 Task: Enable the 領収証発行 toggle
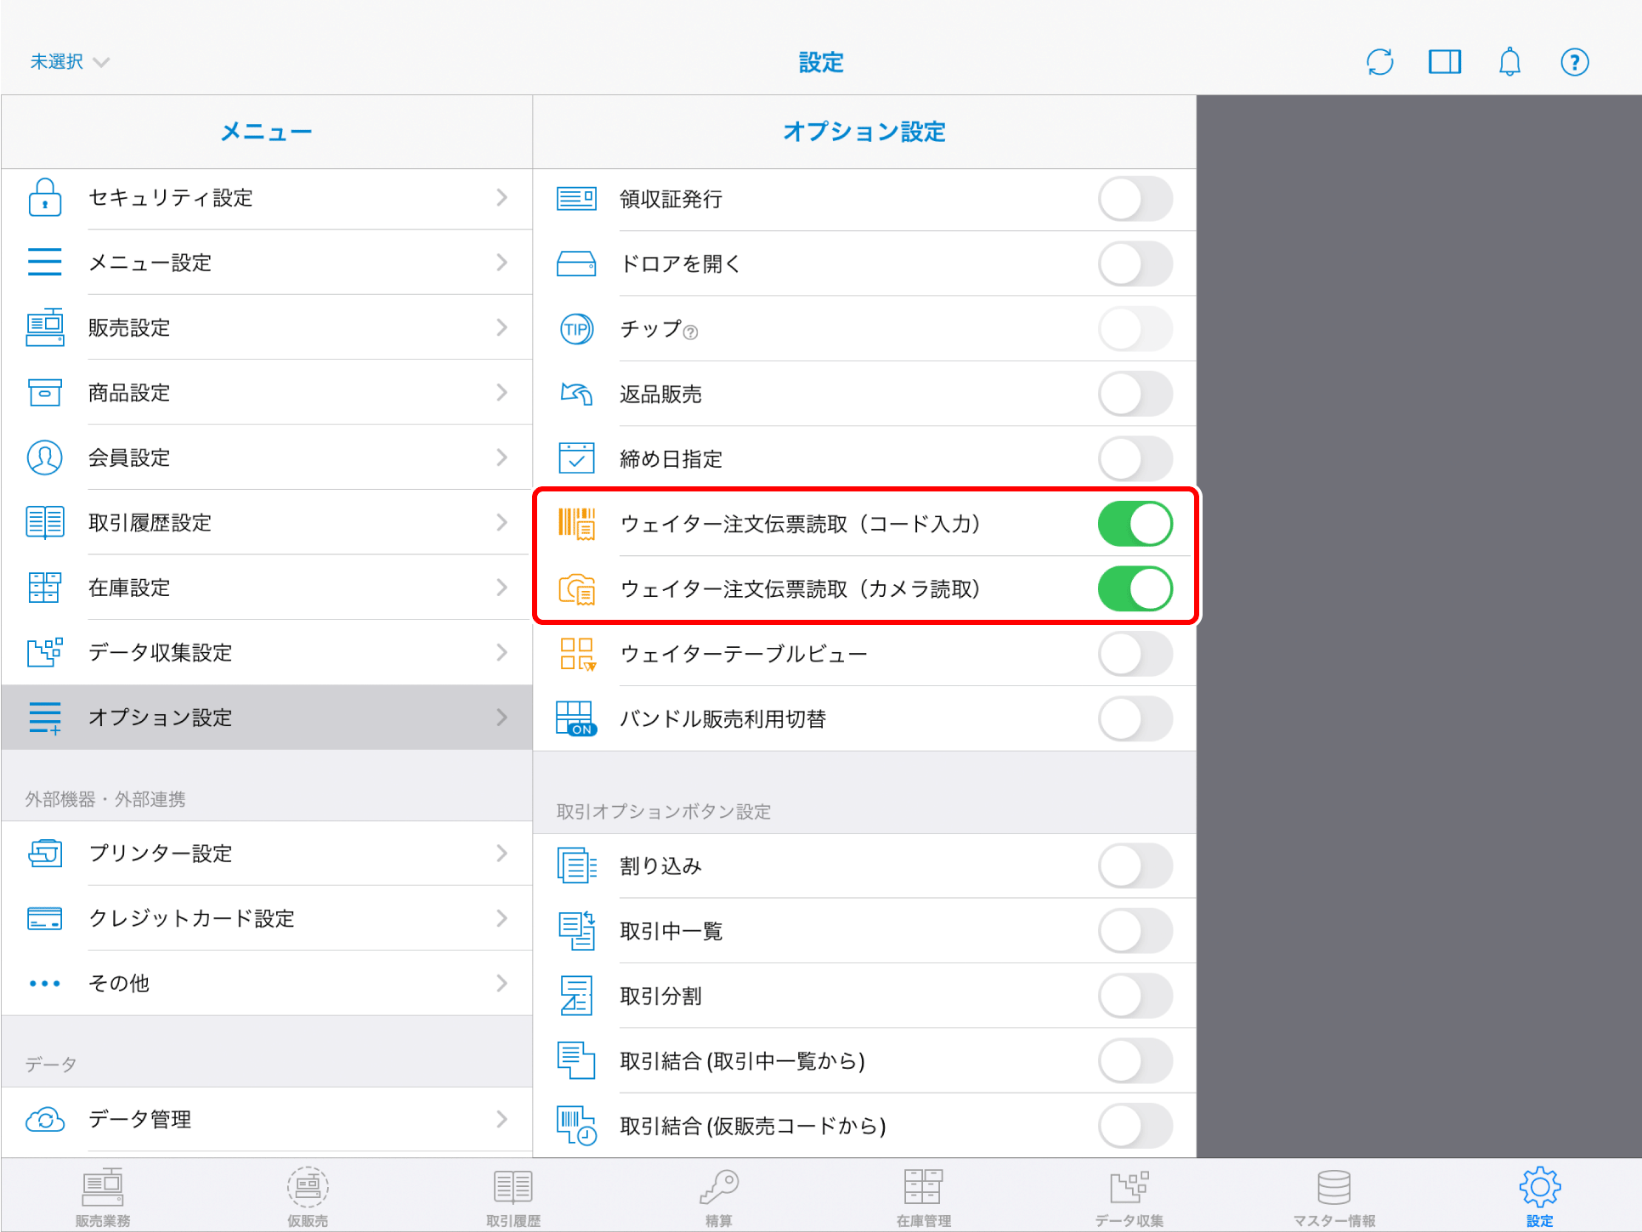tap(1135, 199)
